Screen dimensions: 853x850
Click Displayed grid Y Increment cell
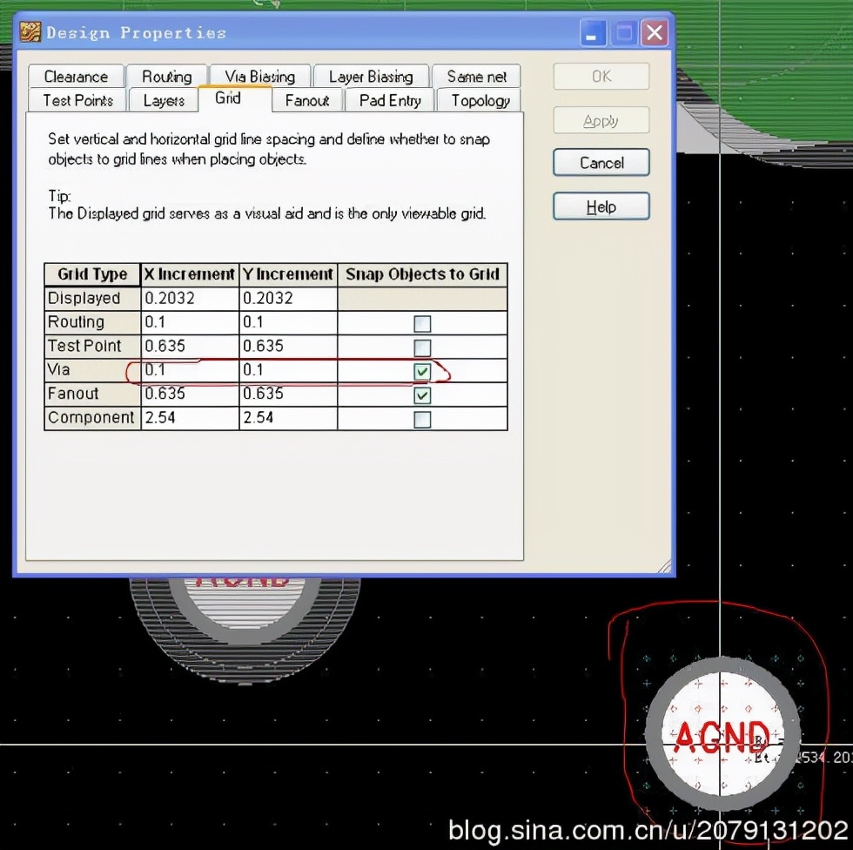[287, 298]
